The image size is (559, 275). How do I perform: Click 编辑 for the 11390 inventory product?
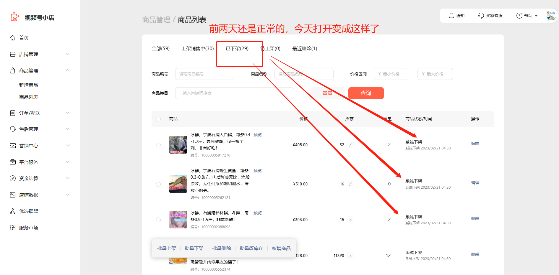click(x=475, y=254)
